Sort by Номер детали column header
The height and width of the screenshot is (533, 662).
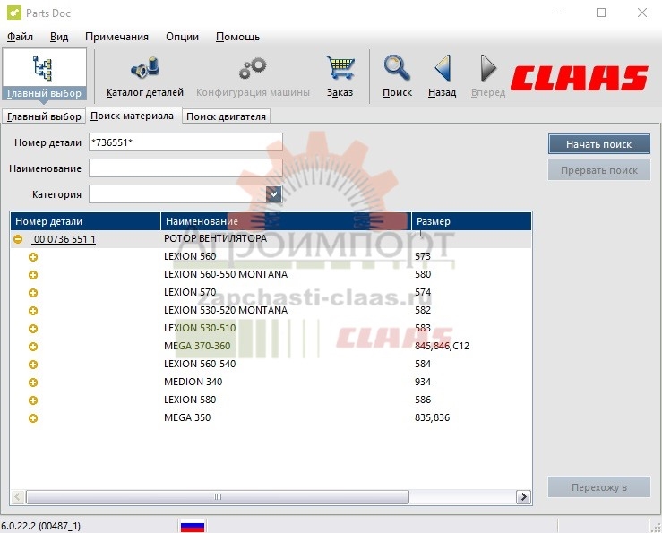(x=85, y=221)
